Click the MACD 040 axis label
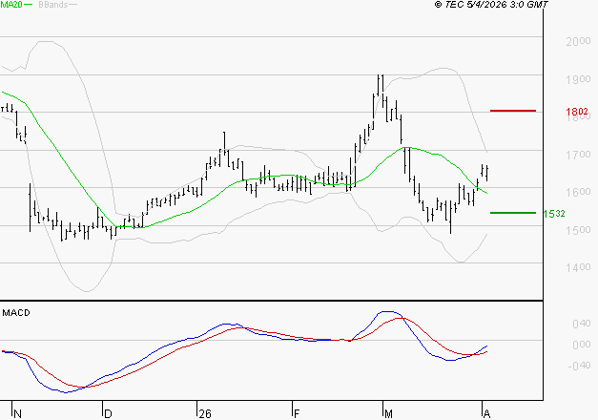 point(582,324)
